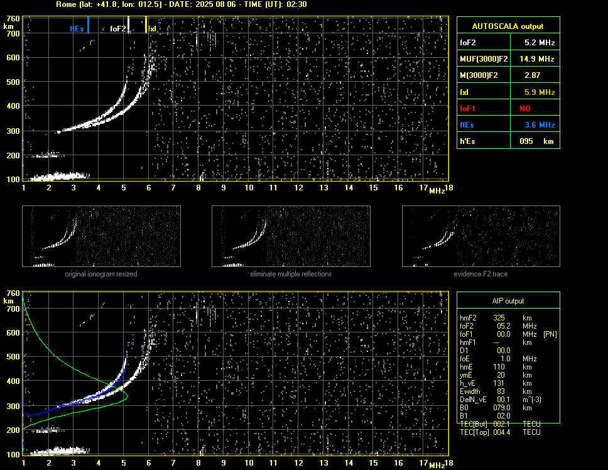Screen dimensions: 608x470
Task: Click the red 'NO' foF1 value
Action: [x=525, y=109]
